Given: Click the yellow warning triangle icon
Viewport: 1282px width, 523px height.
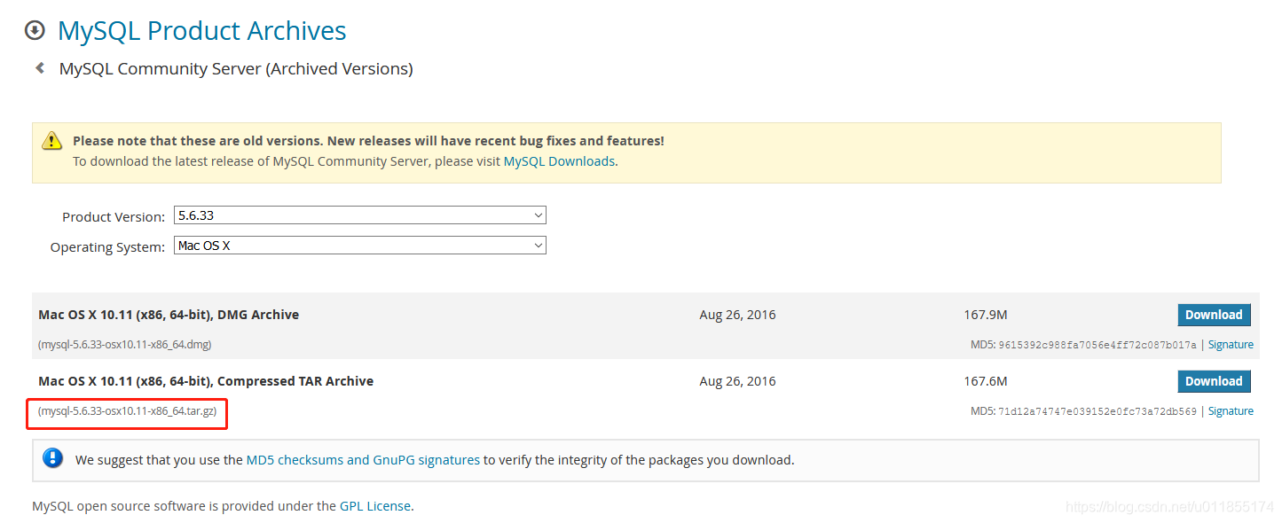Looking at the screenshot, I should [53, 141].
